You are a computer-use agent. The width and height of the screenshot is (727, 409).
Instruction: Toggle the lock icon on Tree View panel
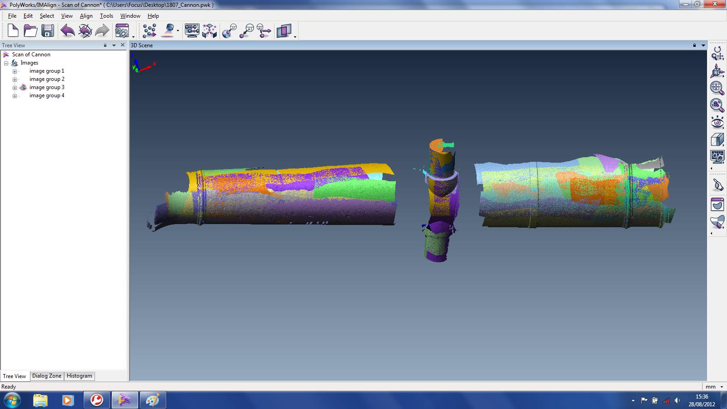105,45
